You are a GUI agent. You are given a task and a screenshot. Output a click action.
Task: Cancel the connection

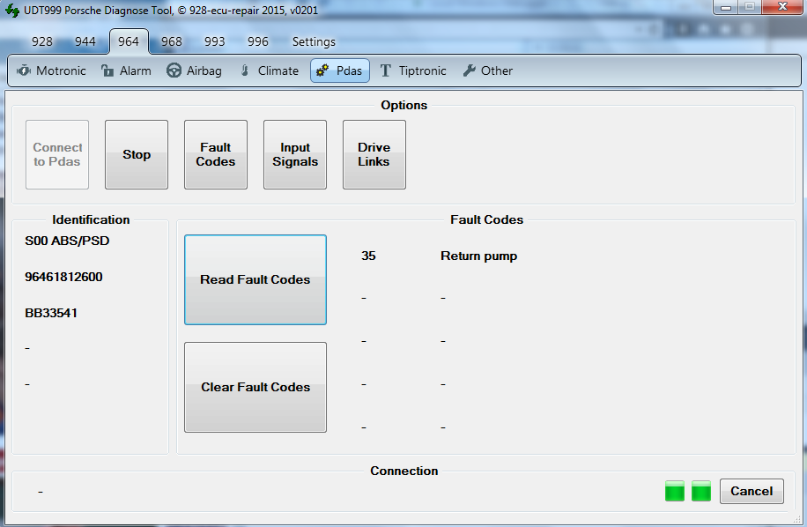(751, 491)
